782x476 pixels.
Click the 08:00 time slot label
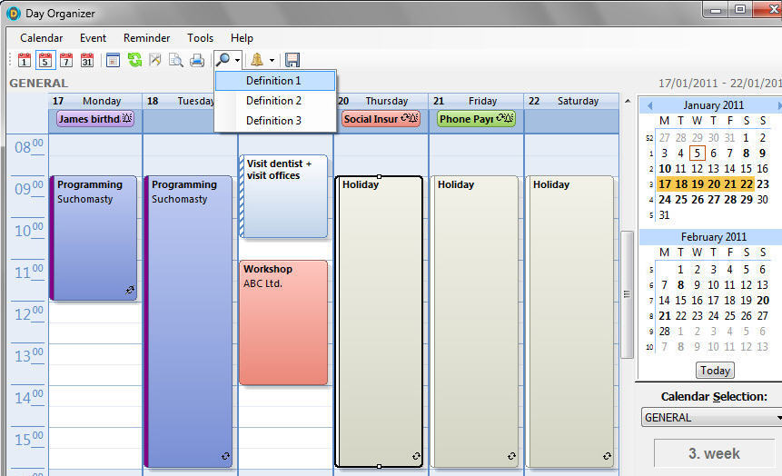[x=28, y=146]
